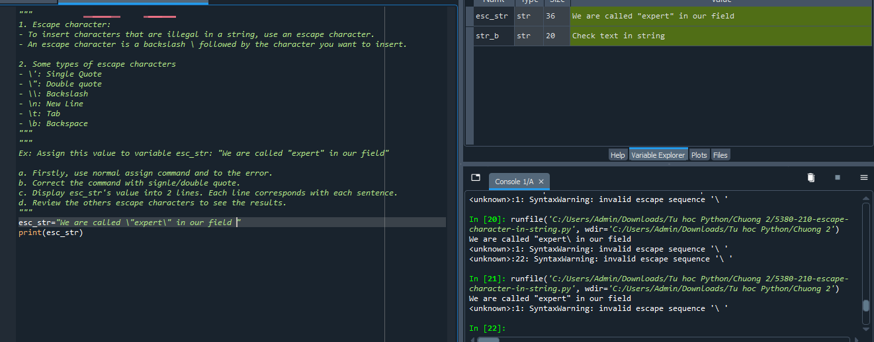Click the In [21]: runfile command in console
The height and width of the screenshot is (342, 874).
(x=658, y=284)
